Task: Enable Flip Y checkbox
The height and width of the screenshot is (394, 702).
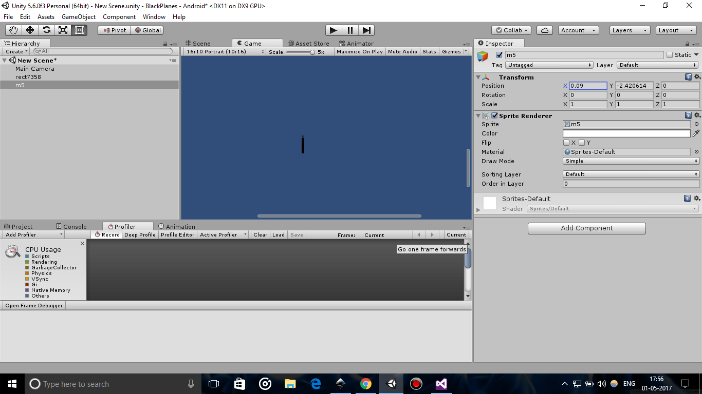Action: (x=582, y=143)
